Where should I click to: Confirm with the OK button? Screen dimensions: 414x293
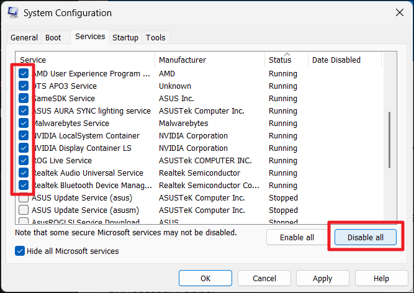pos(205,279)
